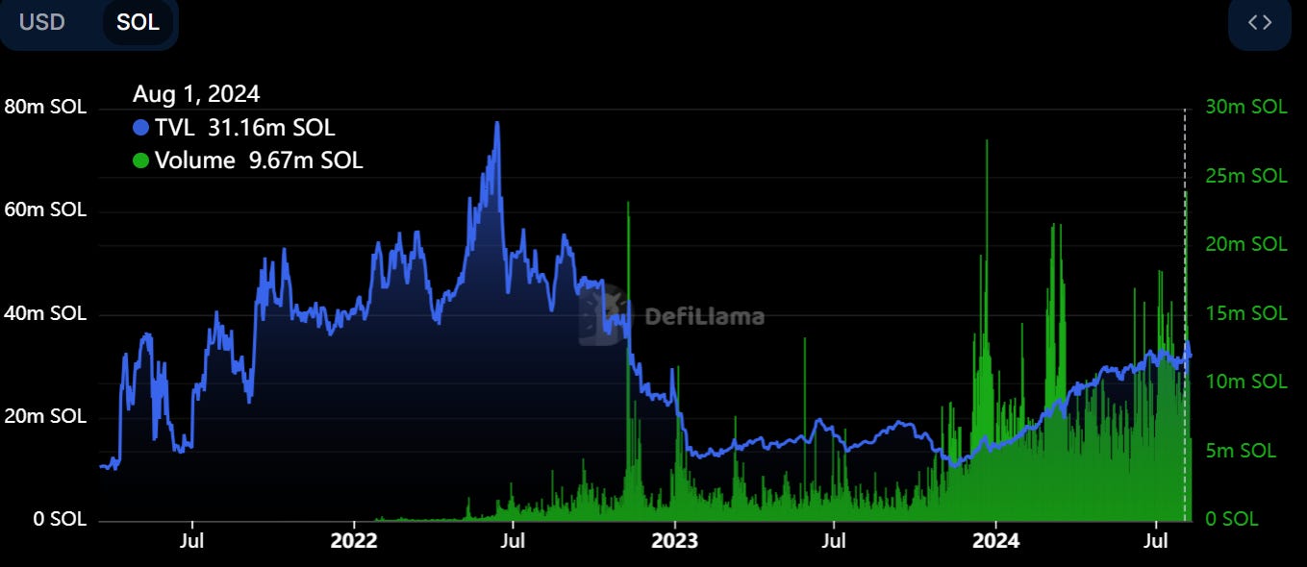Image resolution: width=1307 pixels, height=567 pixels.
Task: Click the '80m SOL' left axis label
Action: click(44, 108)
